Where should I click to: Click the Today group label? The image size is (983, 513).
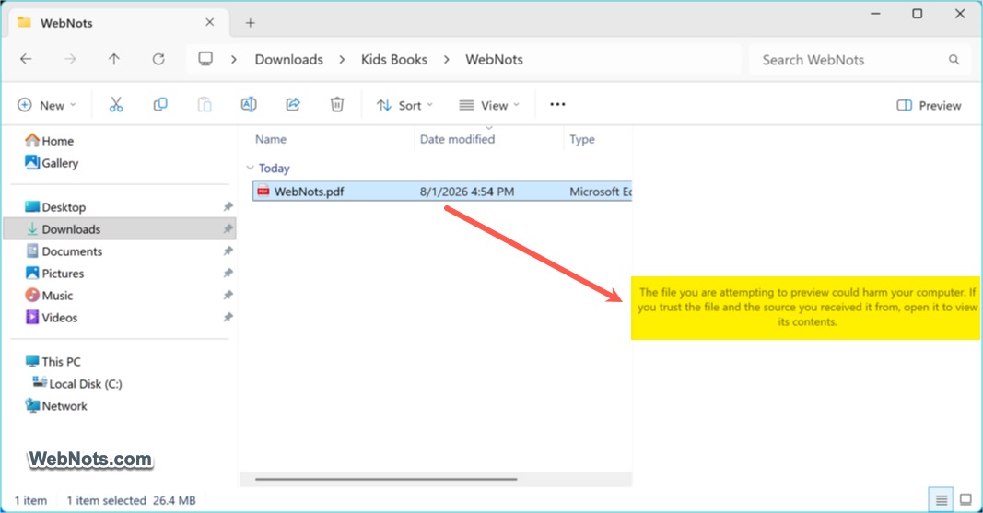tap(274, 168)
